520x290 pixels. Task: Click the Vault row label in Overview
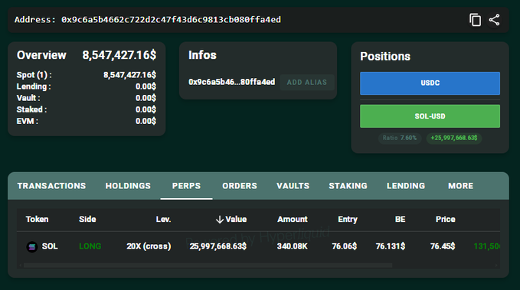point(28,98)
